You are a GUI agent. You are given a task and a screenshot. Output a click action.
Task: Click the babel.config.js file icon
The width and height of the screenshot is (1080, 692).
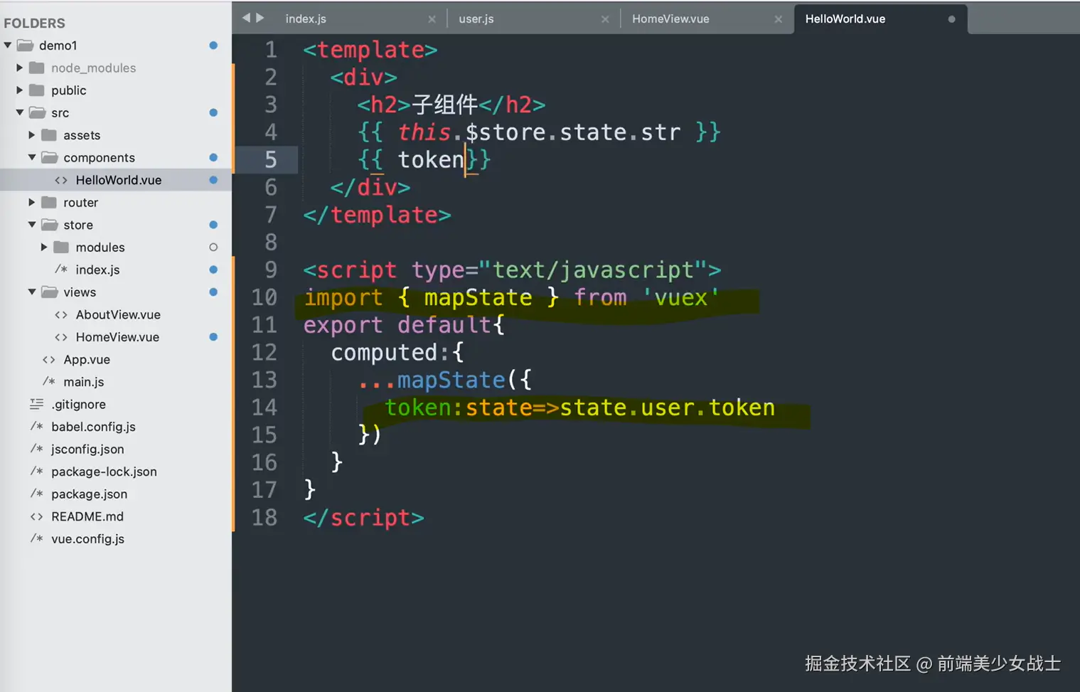pos(37,427)
